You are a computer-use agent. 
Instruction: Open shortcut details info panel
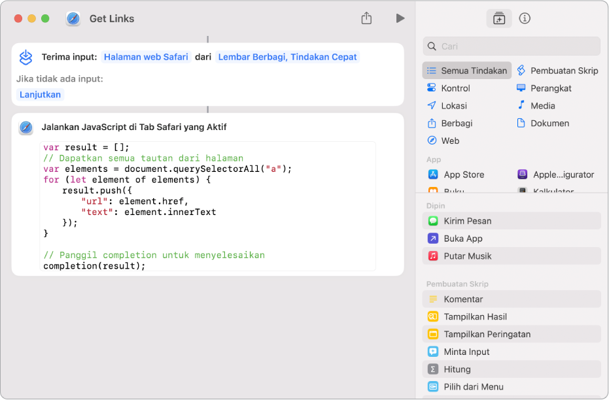525,18
